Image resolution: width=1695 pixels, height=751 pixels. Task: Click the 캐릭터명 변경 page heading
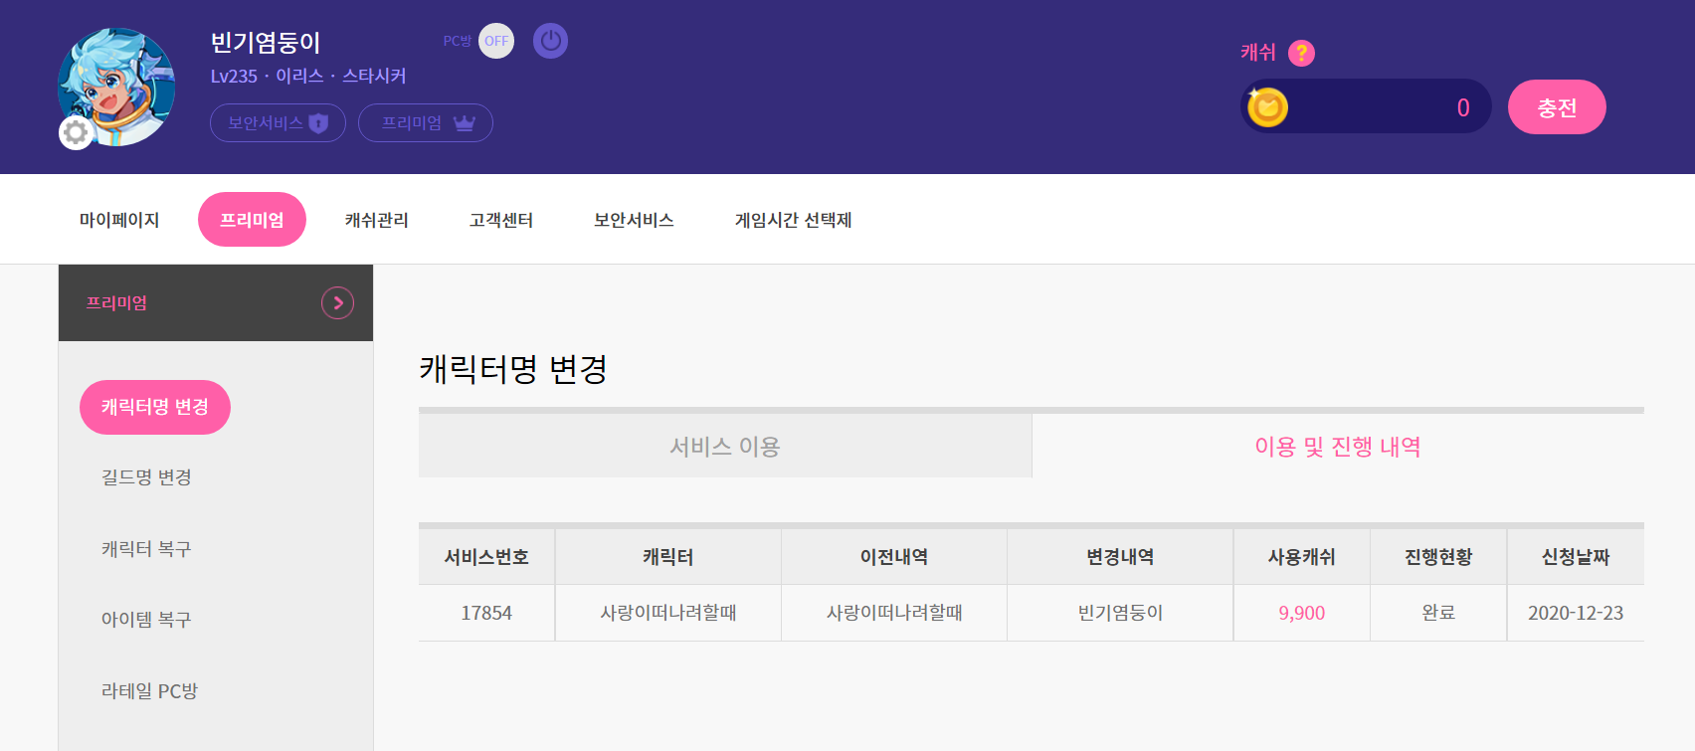513,369
